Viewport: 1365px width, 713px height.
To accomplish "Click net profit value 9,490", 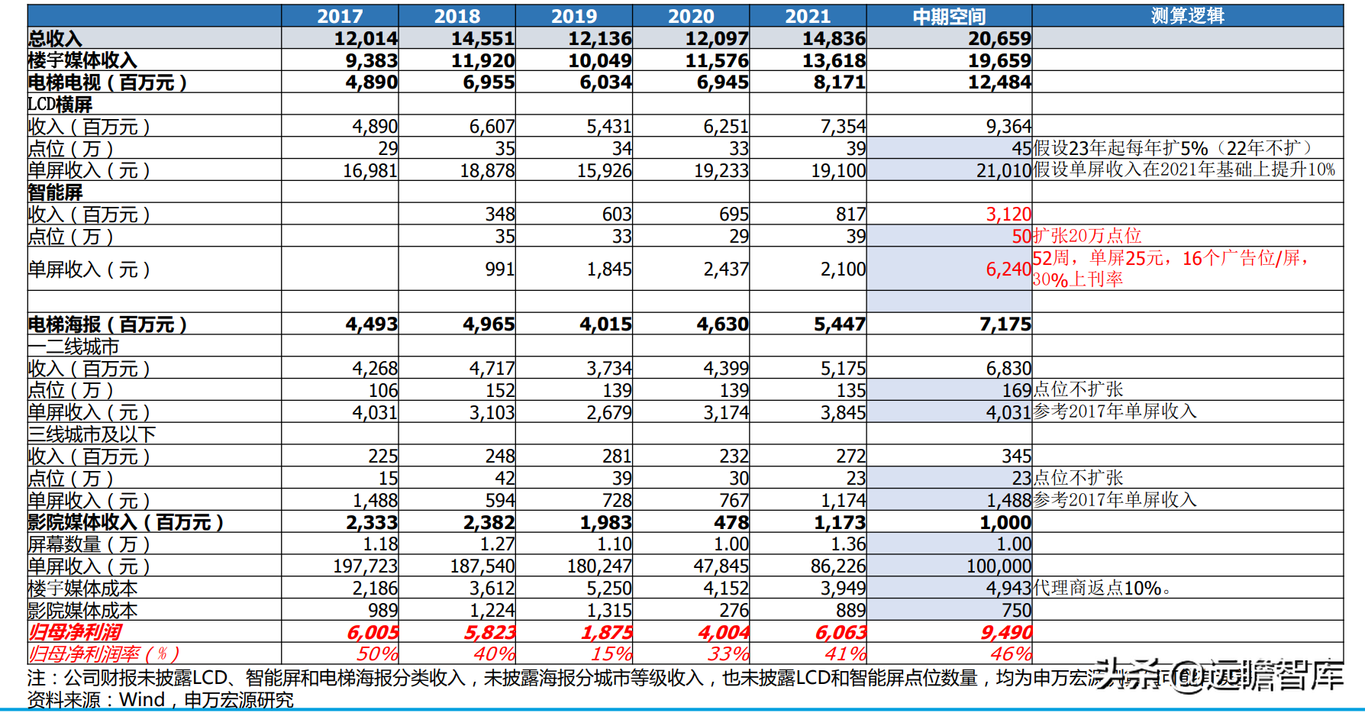I will point(1006,632).
